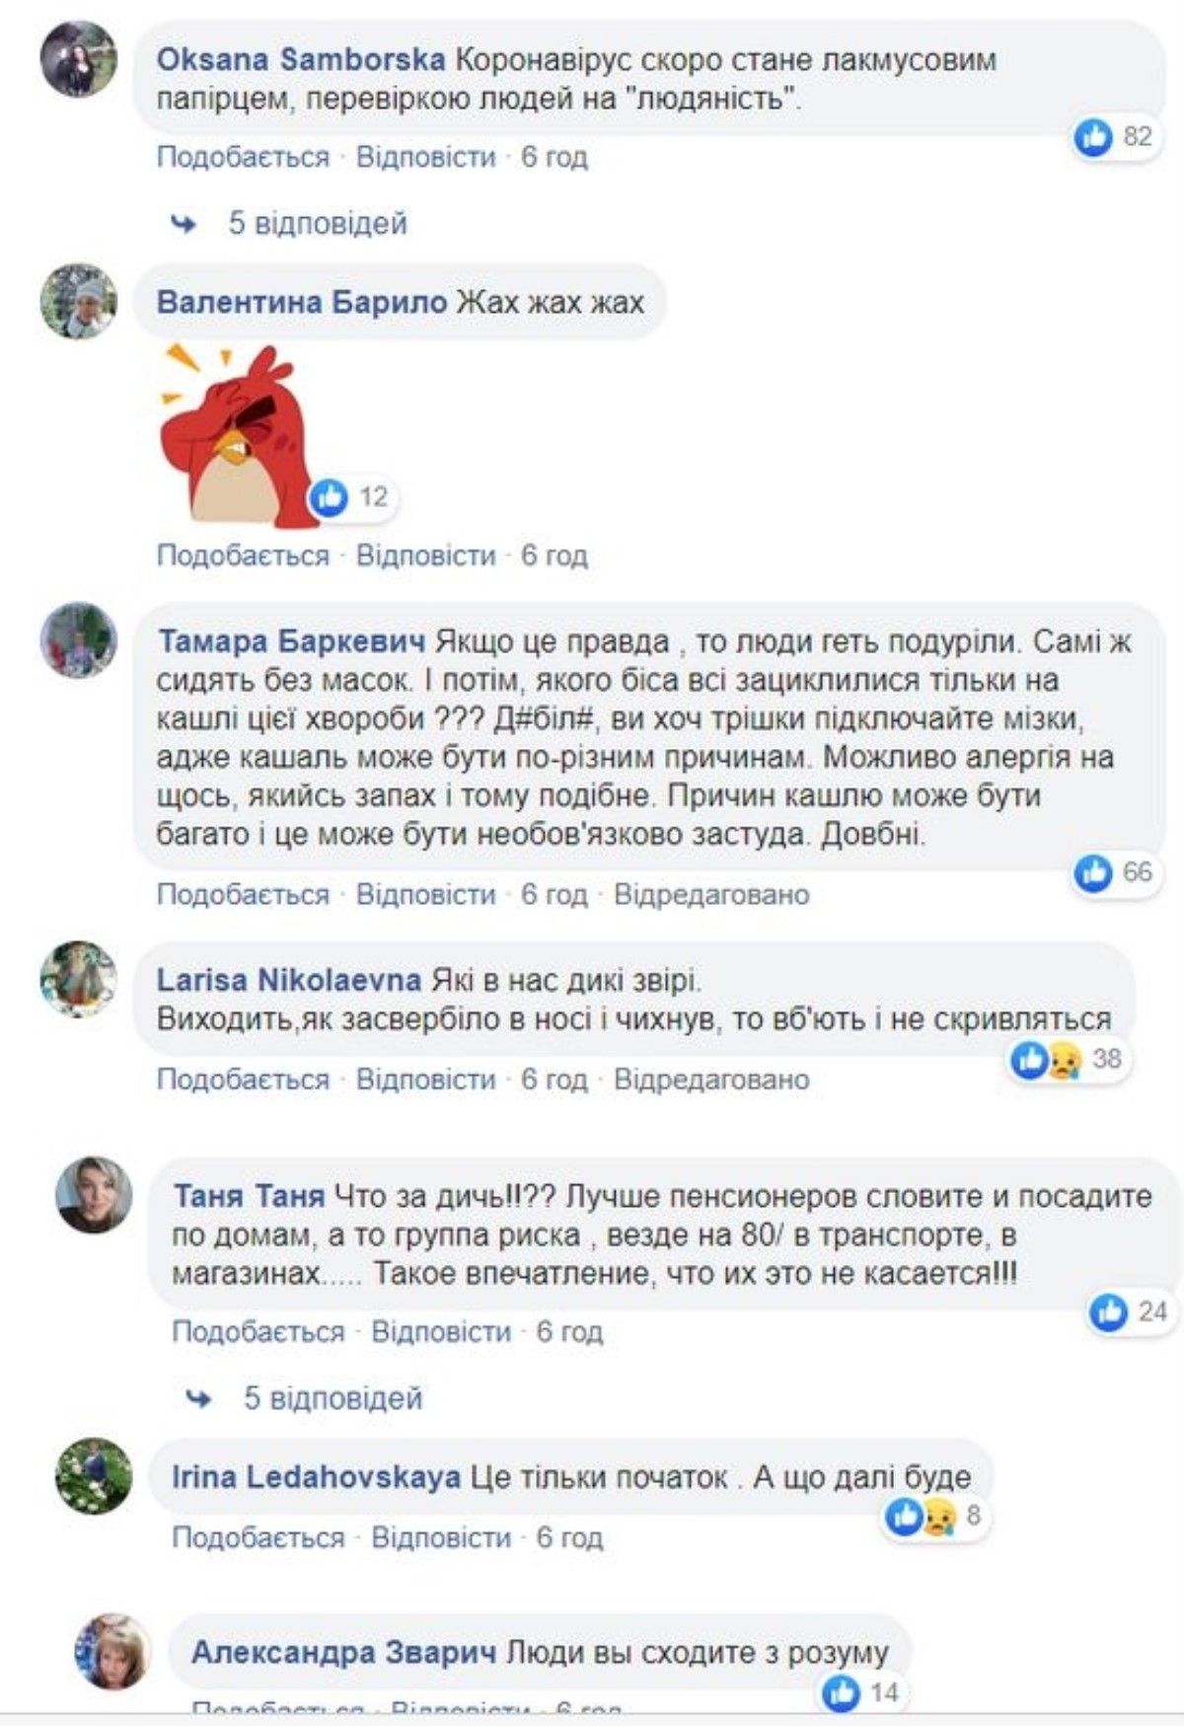Click Larisa Nikolaevna's profile avatar
The height and width of the screenshot is (1726, 1184).
click(78, 979)
